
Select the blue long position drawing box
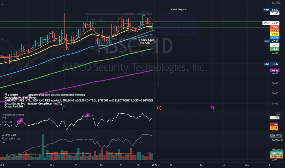[178, 24]
